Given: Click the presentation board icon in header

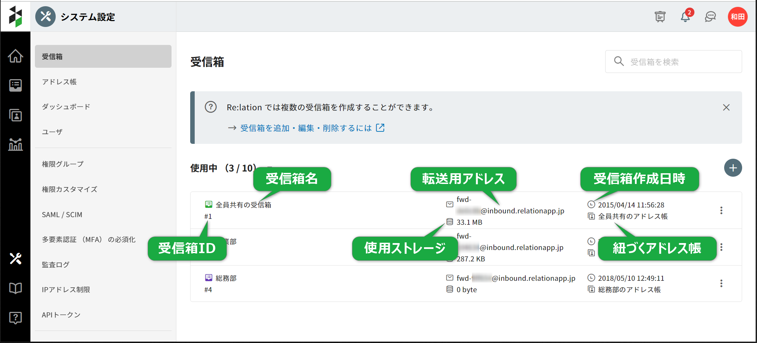Looking at the screenshot, I should (x=660, y=17).
